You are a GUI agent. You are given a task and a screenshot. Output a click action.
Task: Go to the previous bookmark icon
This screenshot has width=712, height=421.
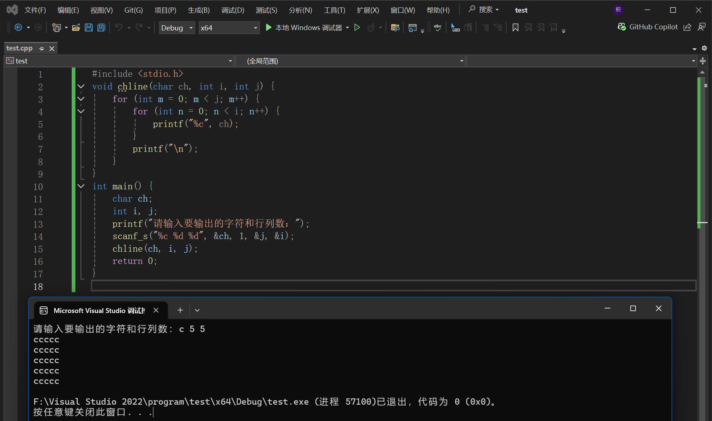[528, 27]
